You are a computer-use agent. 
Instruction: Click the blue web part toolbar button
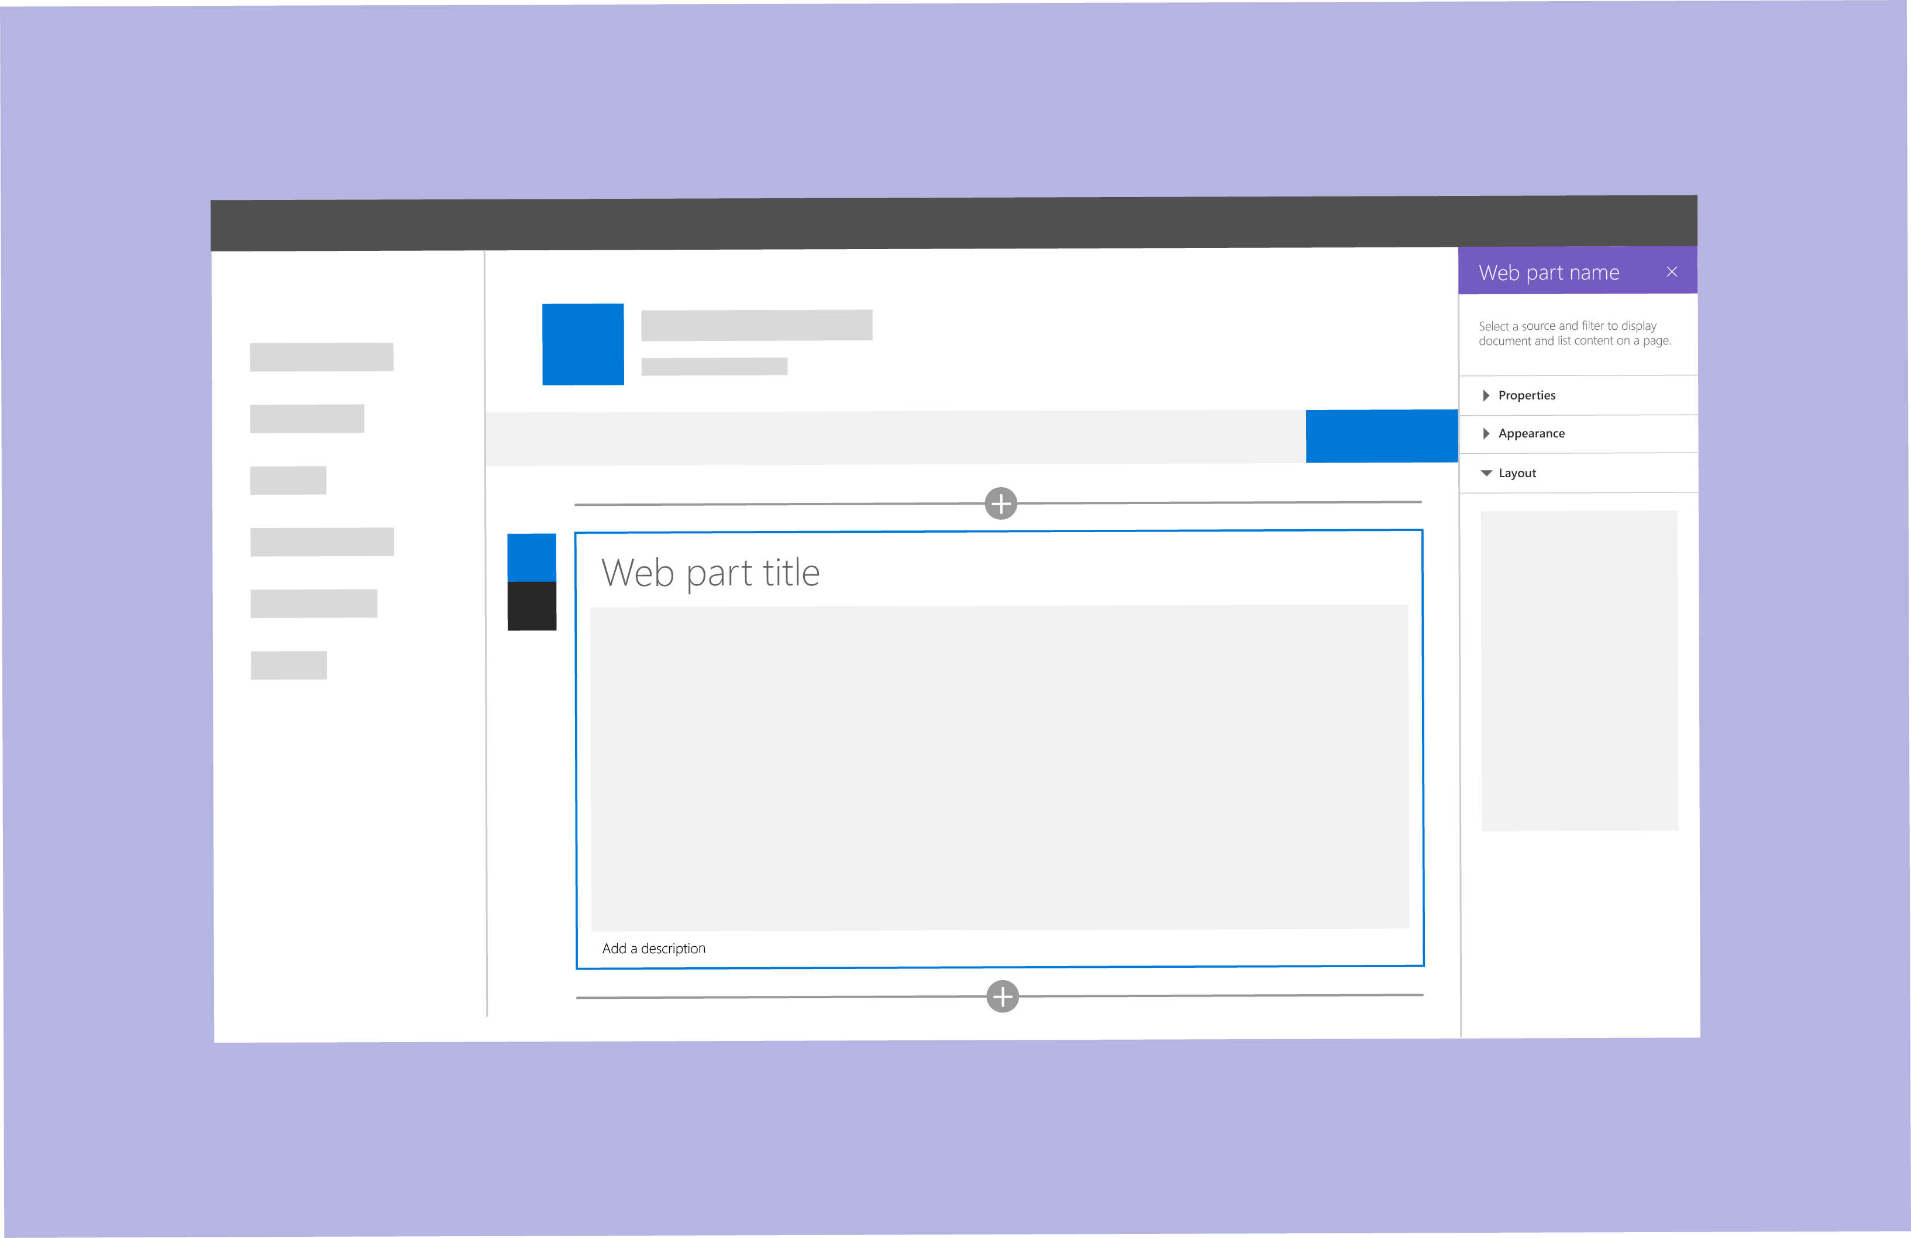[x=532, y=557]
